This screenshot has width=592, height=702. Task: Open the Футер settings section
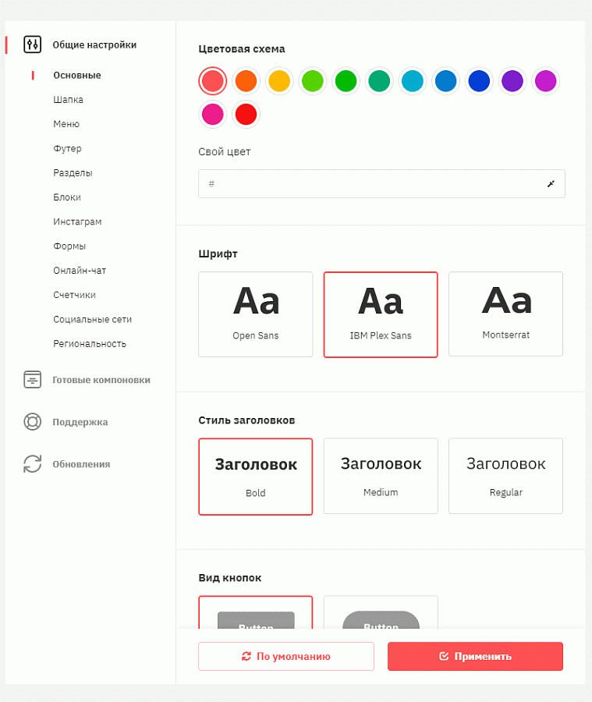pos(68,148)
